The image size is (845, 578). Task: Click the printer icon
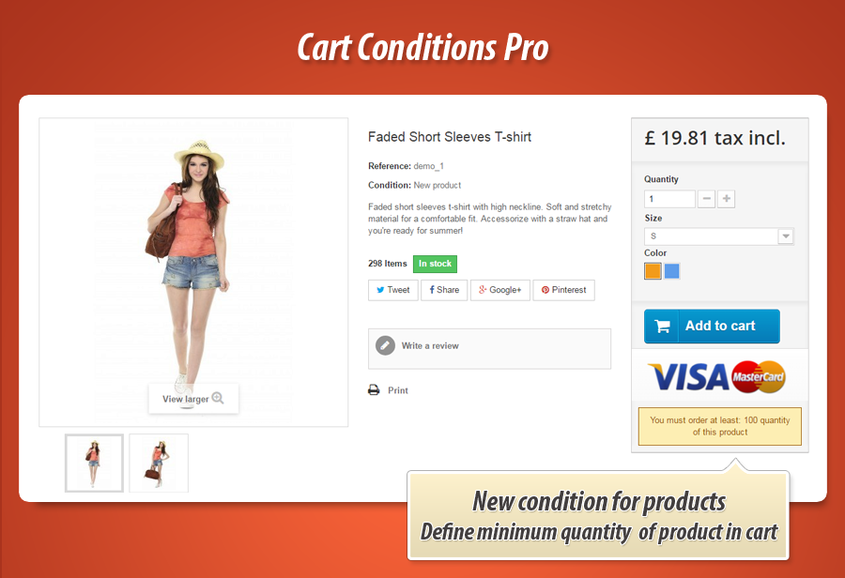pos(374,389)
